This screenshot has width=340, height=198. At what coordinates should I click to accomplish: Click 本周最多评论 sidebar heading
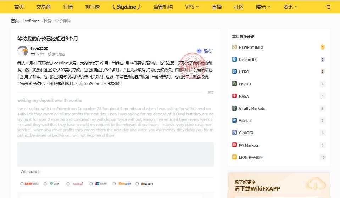click(243, 36)
